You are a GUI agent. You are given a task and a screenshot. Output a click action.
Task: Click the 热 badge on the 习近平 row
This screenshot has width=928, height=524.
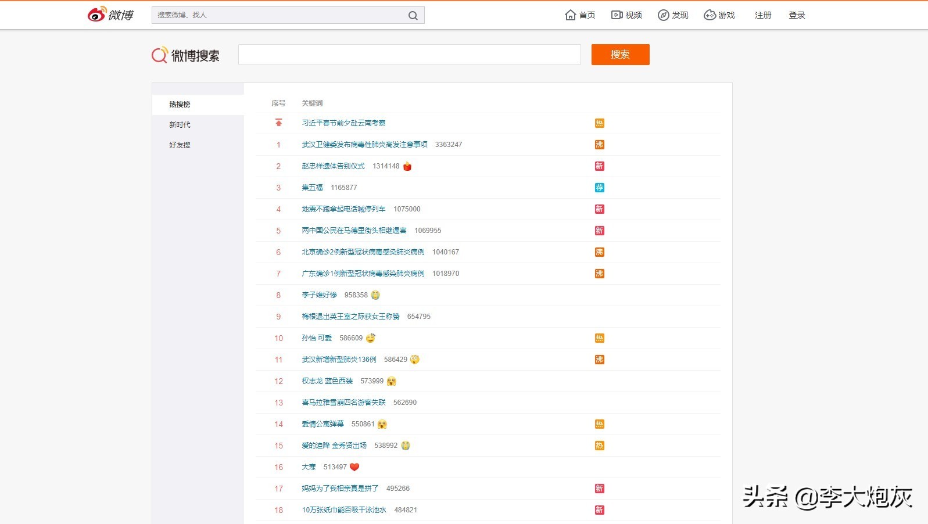(x=600, y=123)
